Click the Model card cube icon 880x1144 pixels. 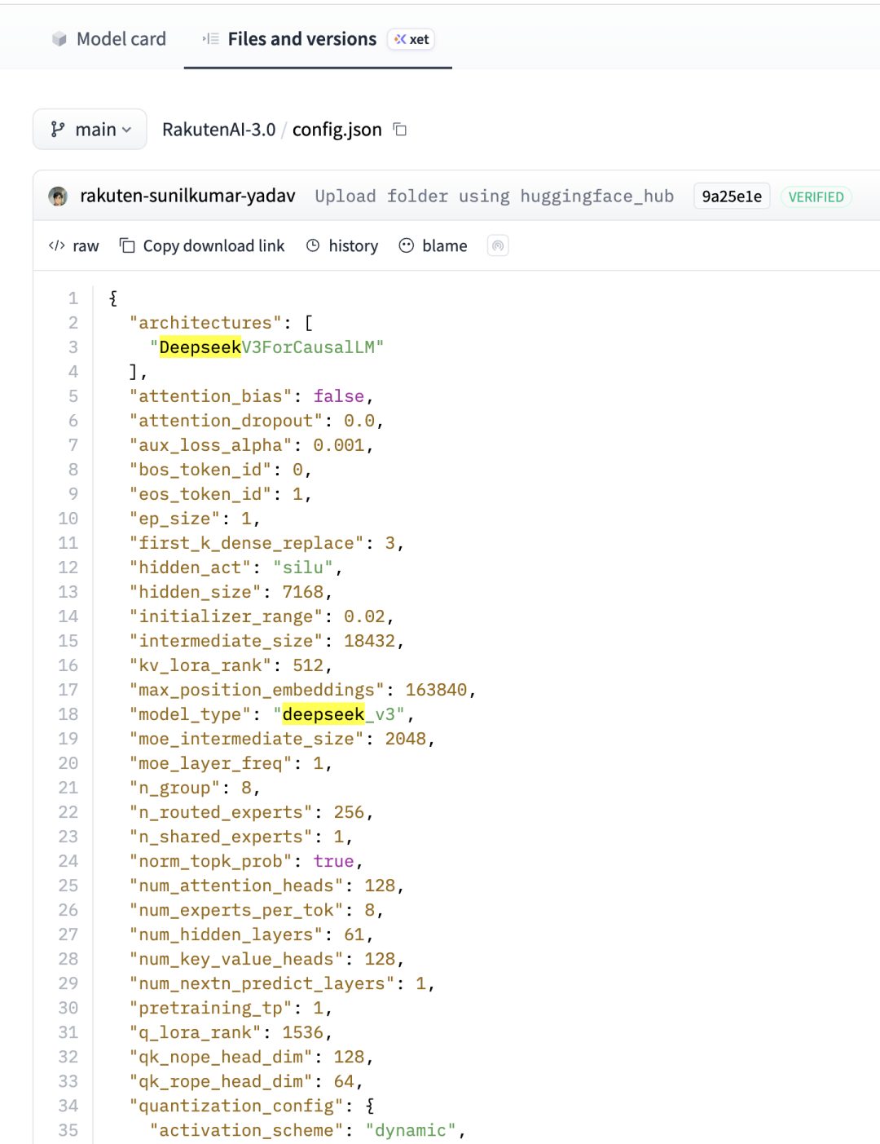click(x=59, y=39)
